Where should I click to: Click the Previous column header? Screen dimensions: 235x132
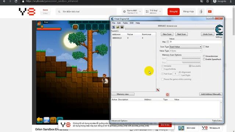click(147, 34)
